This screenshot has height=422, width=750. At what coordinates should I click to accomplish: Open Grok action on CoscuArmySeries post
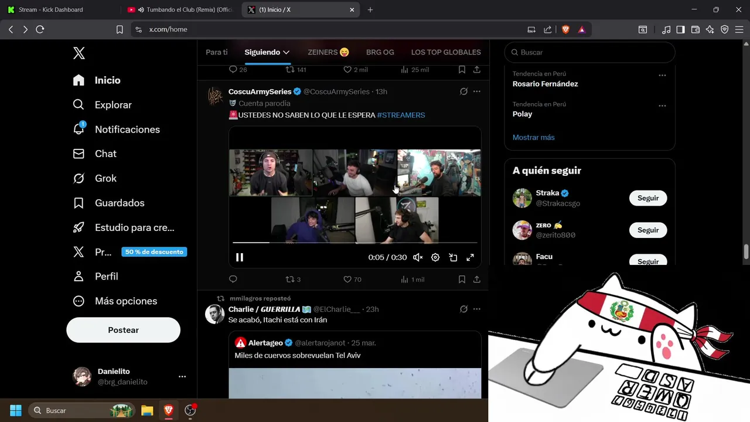[463, 91]
